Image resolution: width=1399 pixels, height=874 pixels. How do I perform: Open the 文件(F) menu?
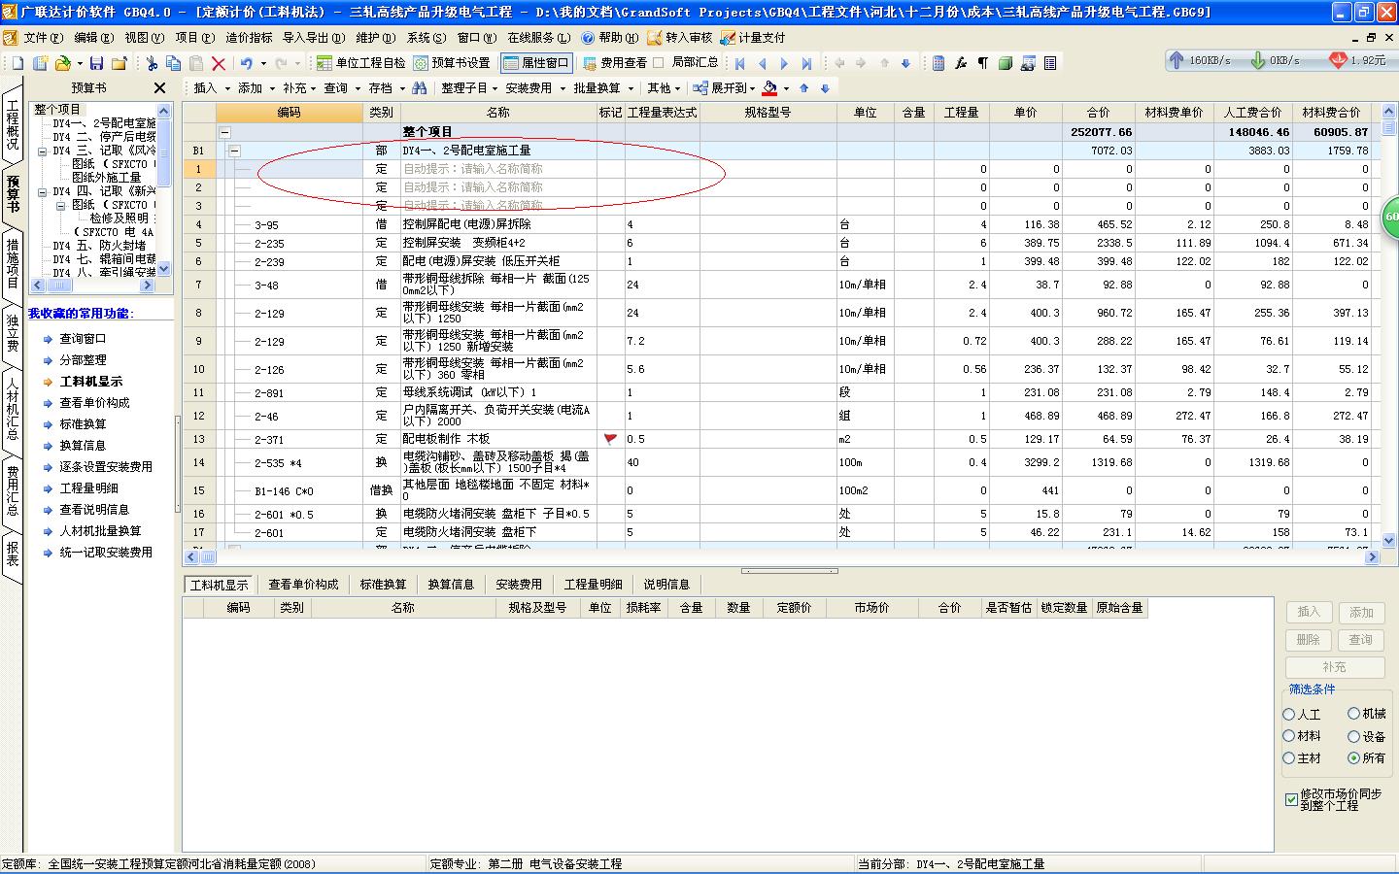point(44,37)
